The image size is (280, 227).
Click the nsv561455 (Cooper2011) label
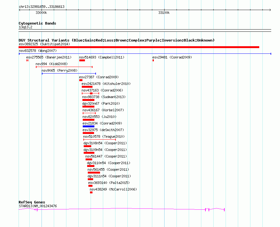(108, 169)
